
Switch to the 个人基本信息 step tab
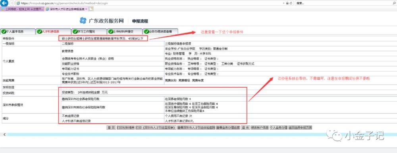tap(18, 32)
